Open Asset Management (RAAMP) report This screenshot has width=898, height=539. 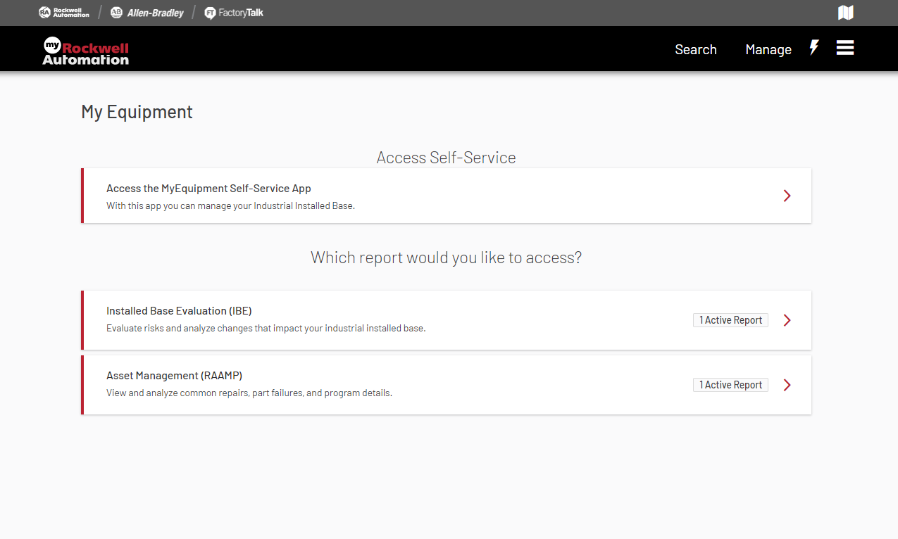click(x=446, y=385)
